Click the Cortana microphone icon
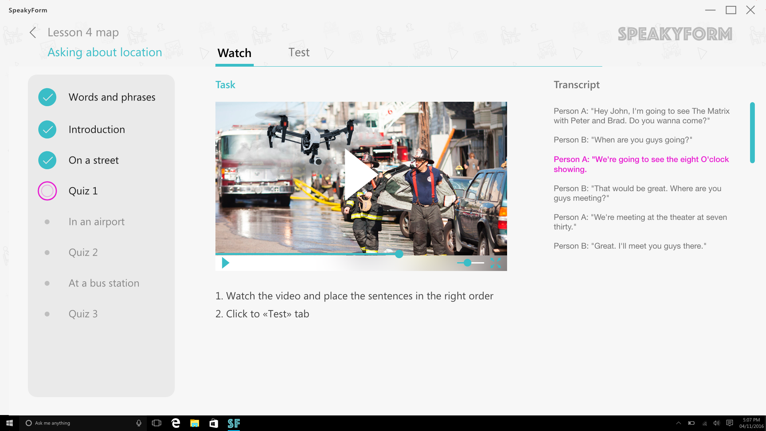The height and width of the screenshot is (431, 766). tap(138, 423)
